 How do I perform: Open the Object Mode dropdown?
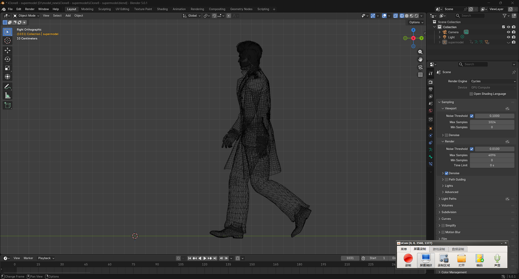[27, 16]
